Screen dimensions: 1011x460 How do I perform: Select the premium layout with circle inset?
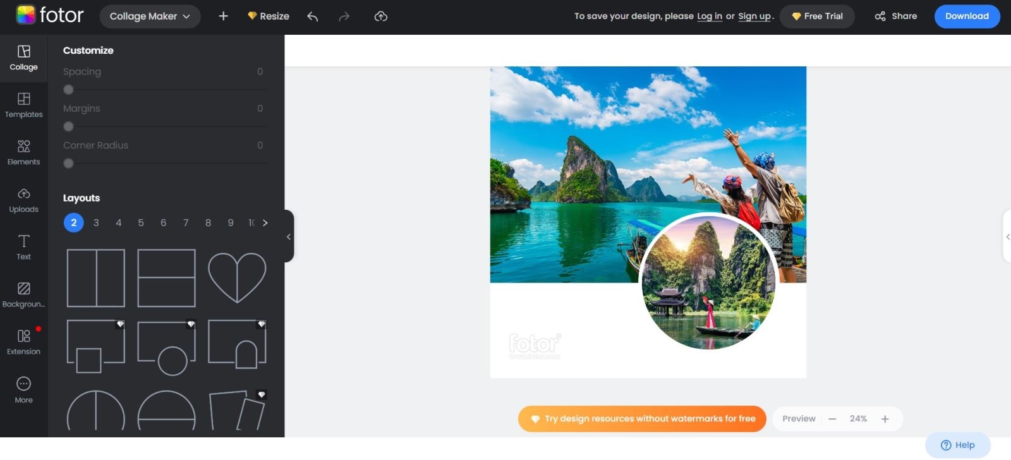(x=166, y=347)
